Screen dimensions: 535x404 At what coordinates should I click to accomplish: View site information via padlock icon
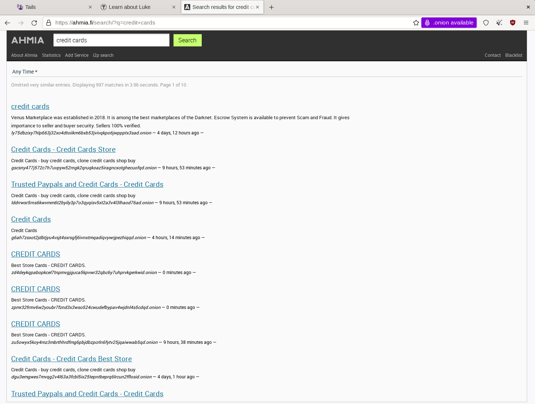coord(49,23)
